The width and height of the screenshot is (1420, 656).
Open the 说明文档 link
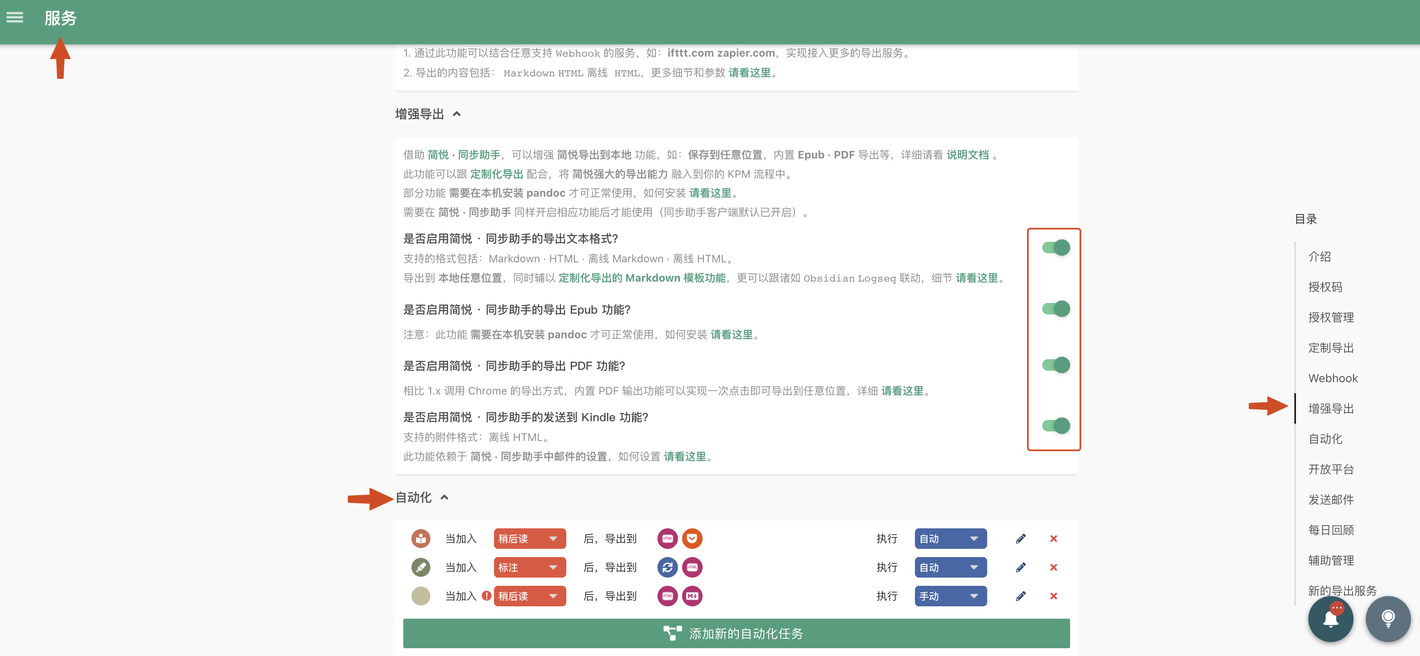tap(967, 155)
